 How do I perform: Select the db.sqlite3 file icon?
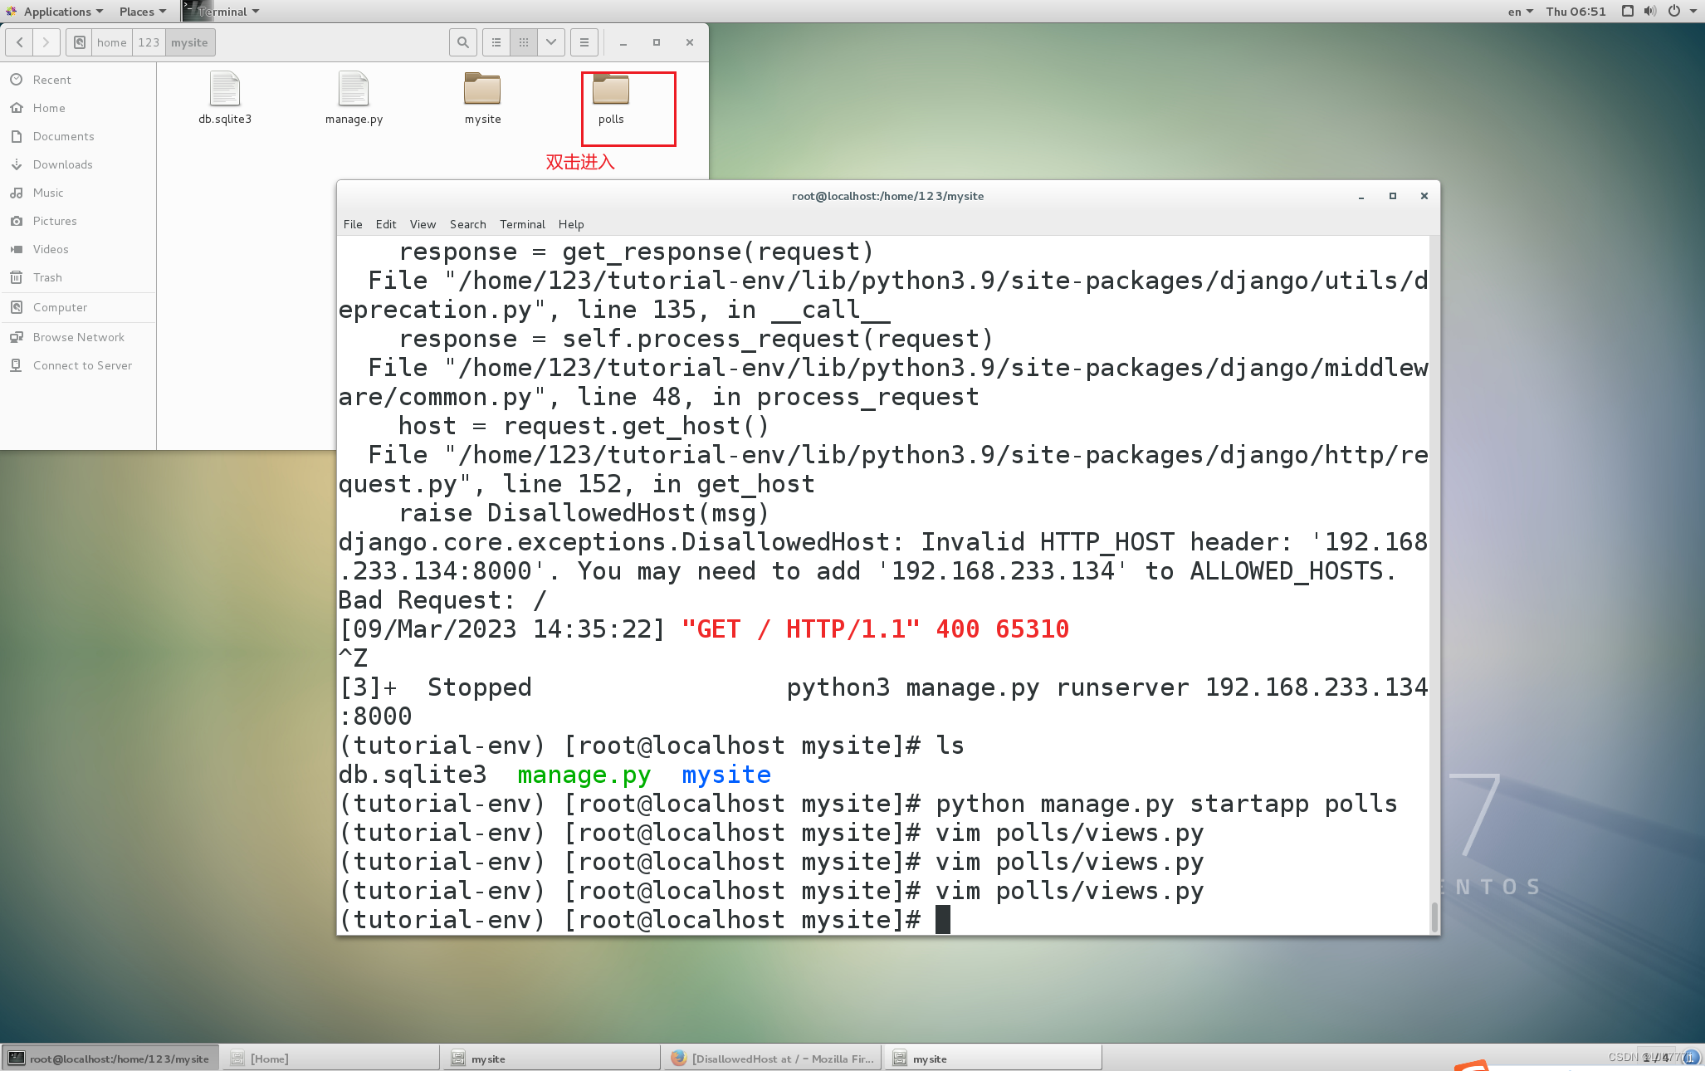(225, 90)
